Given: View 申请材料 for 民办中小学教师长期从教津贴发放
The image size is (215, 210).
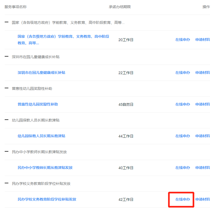Looking at the screenshot, I should (x=202, y=168).
